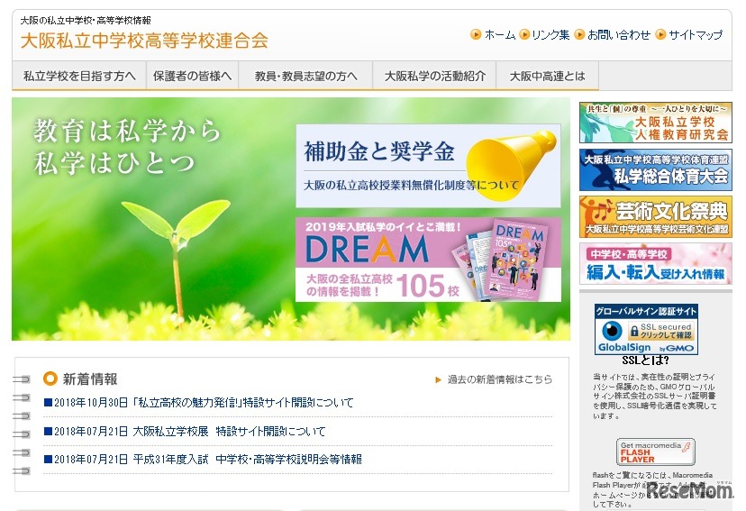
Task: Open the 平成31年度入試 説明会等情報 news item
Action: pyautogui.click(x=207, y=459)
